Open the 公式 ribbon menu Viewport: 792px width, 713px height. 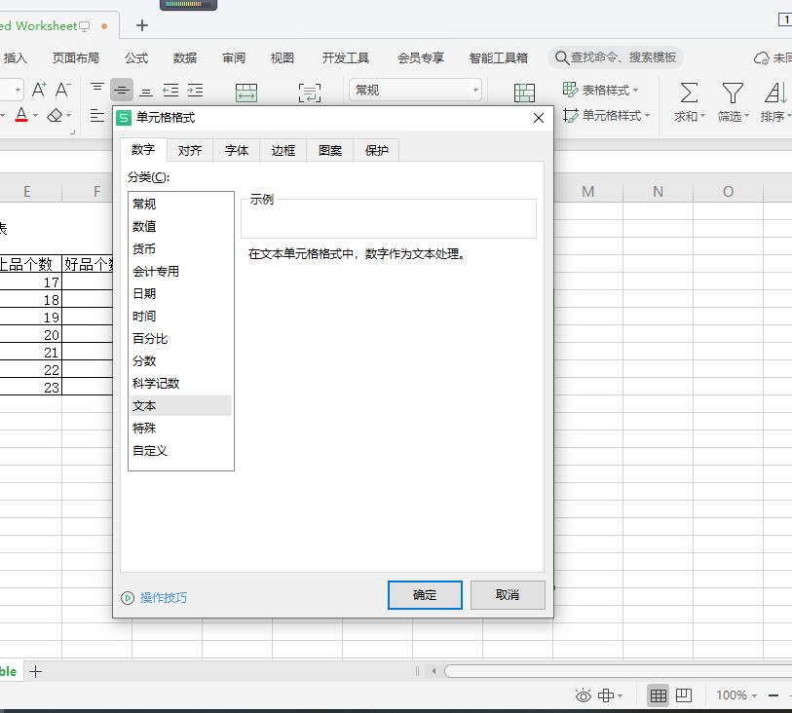point(136,58)
